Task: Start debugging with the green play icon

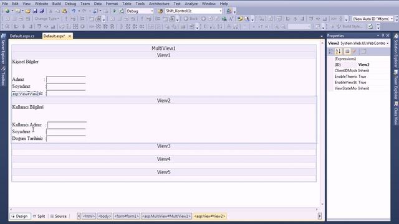Action: click(x=115, y=11)
